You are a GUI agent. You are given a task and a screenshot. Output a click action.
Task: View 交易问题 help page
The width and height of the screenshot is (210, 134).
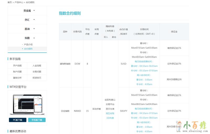click(x=37, y=72)
